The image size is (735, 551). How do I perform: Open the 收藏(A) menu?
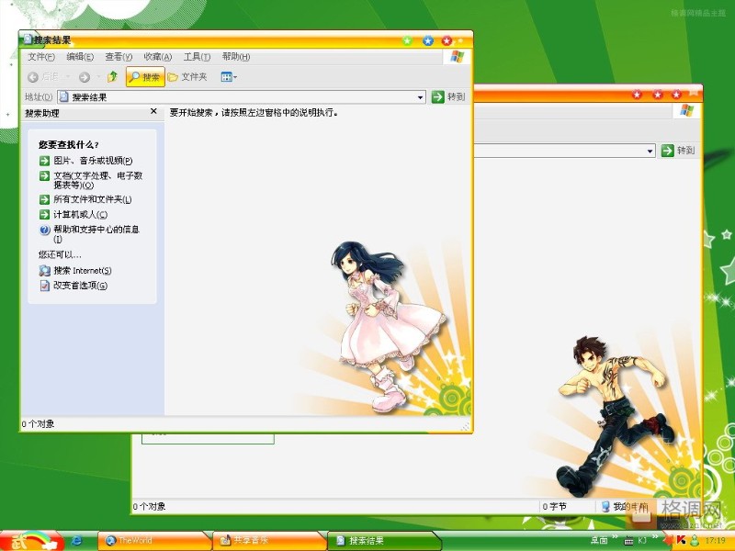coord(158,57)
